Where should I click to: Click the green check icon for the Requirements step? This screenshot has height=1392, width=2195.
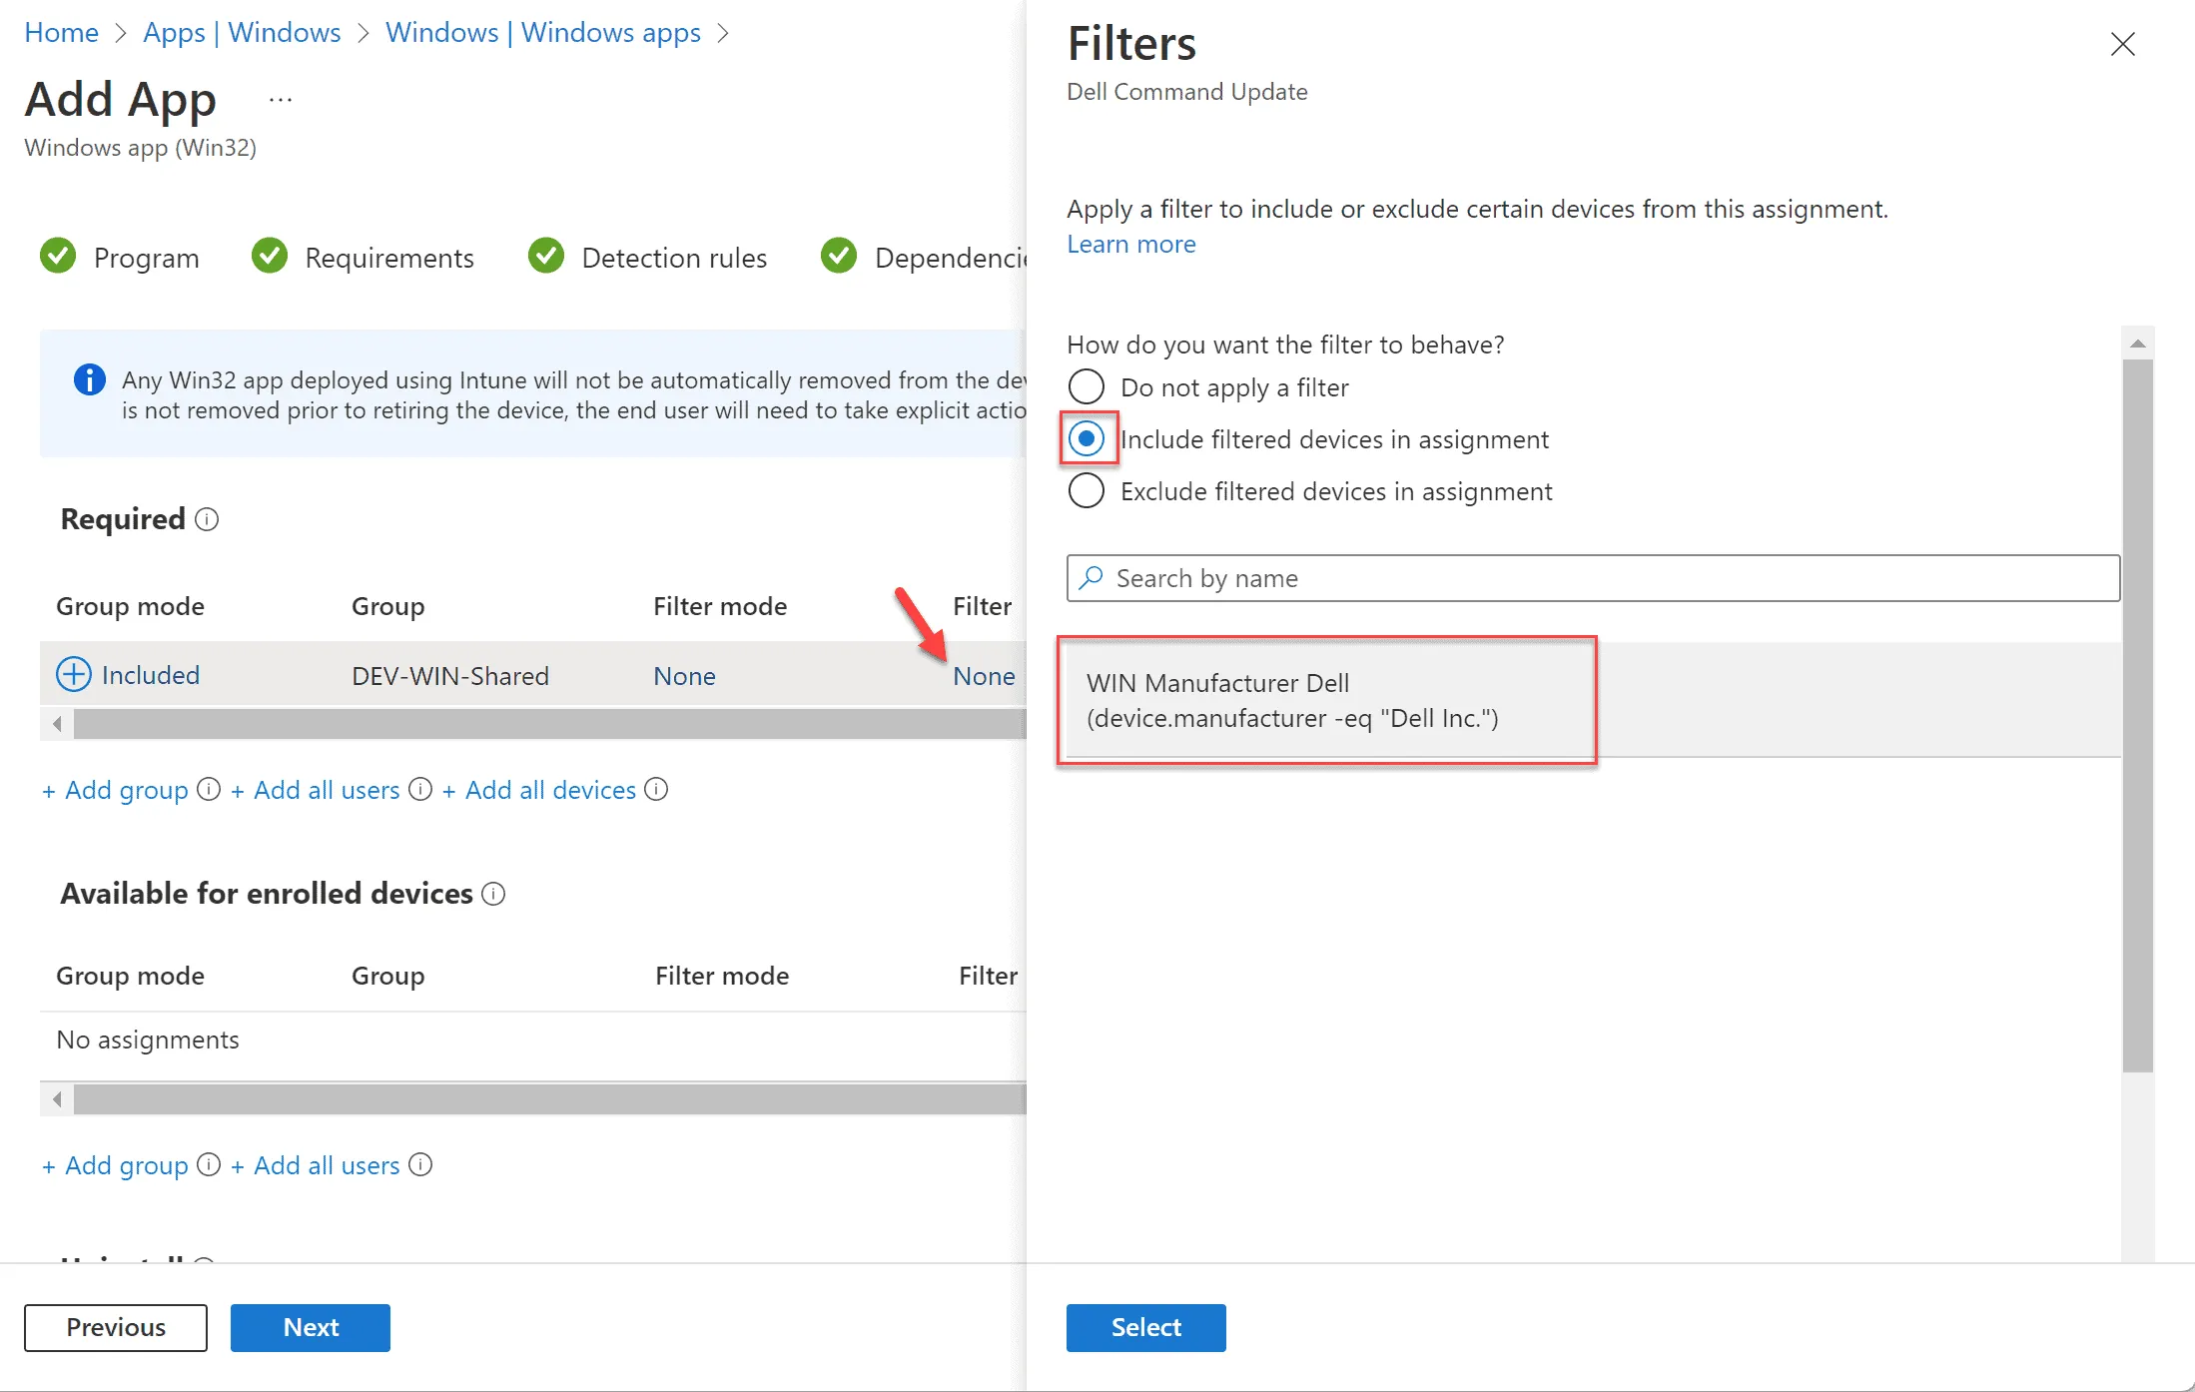(x=270, y=256)
